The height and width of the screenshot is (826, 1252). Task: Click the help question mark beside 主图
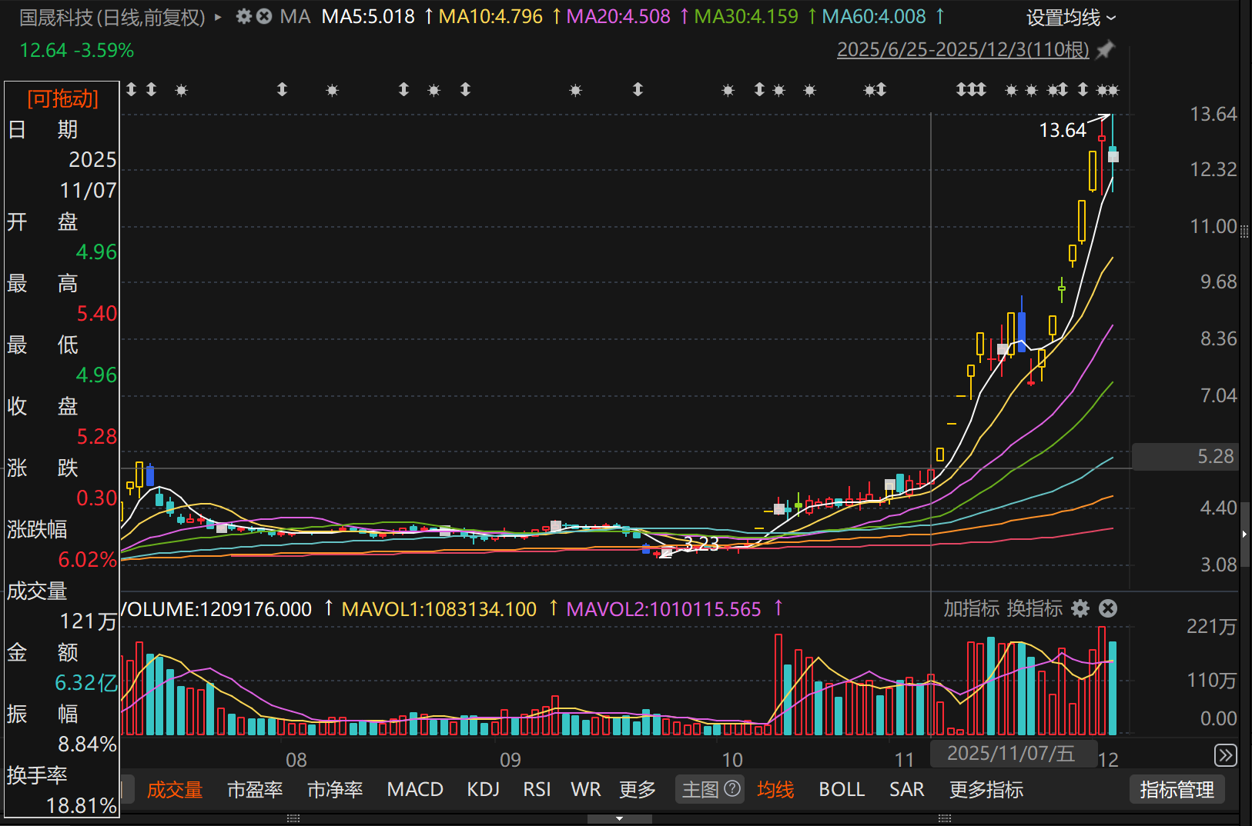coord(733,788)
